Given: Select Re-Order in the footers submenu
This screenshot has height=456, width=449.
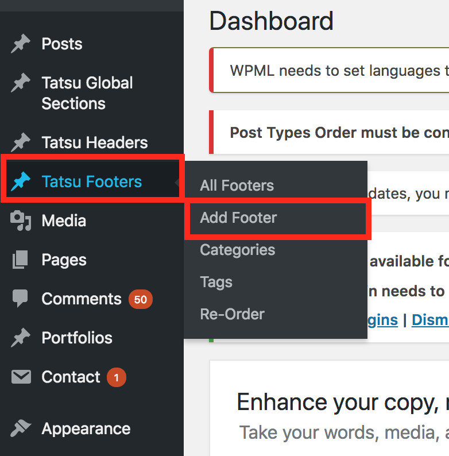Looking at the screenshot, I should coord(233,314).
